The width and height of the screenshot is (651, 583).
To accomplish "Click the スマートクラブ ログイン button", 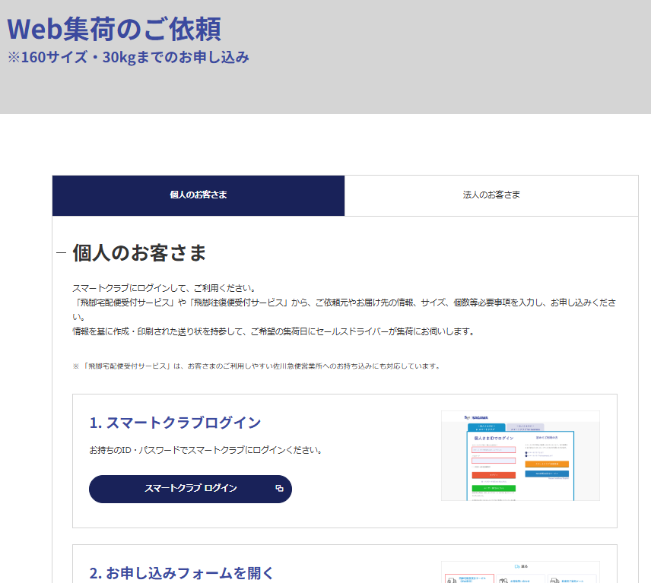I will click(190, 489).
